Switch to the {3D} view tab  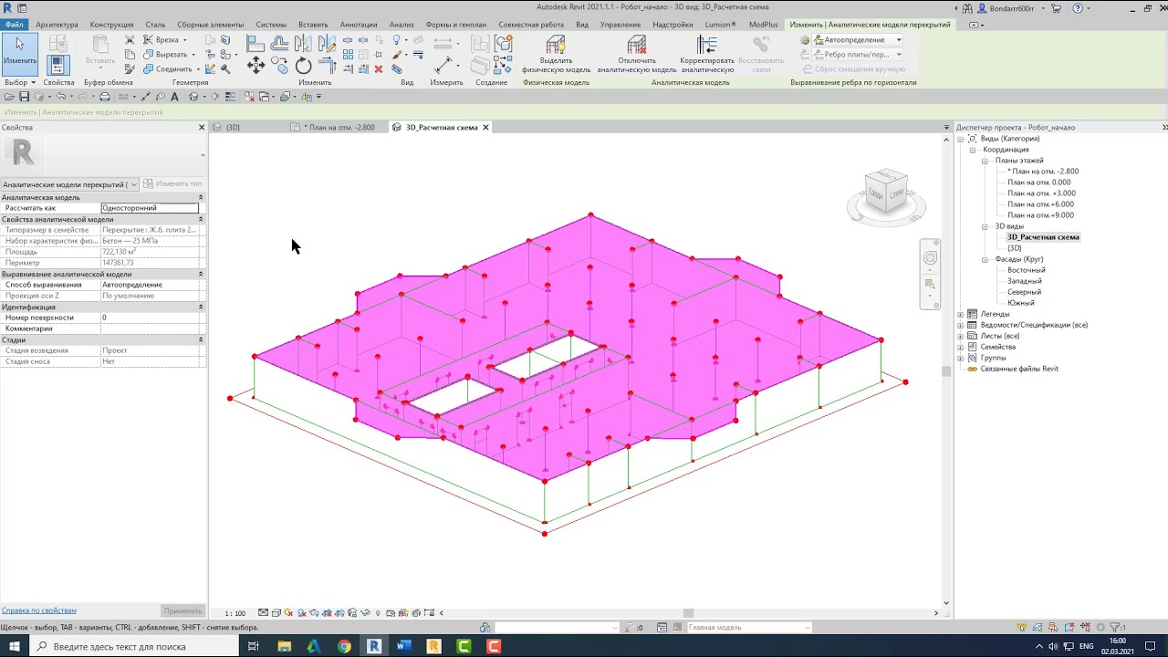click(x=233, y=127)
